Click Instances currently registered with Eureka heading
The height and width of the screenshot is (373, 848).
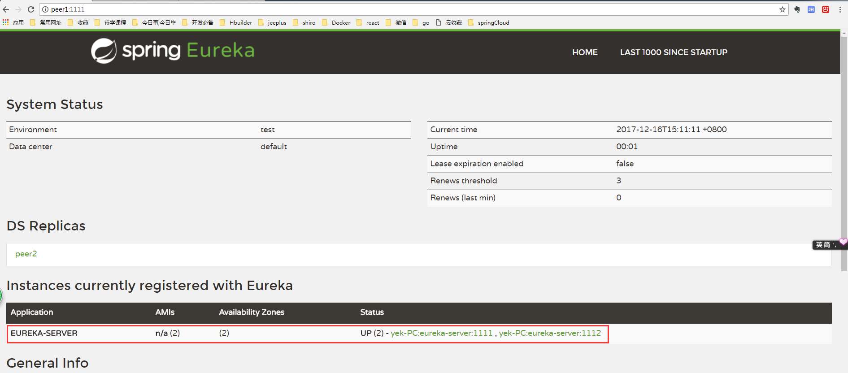150,286
